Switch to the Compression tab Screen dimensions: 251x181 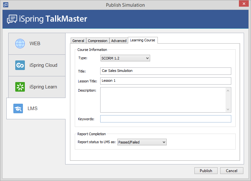pos(98,41)
